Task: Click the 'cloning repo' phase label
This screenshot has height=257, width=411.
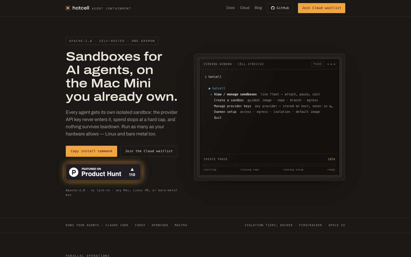Action: (249, 170)
